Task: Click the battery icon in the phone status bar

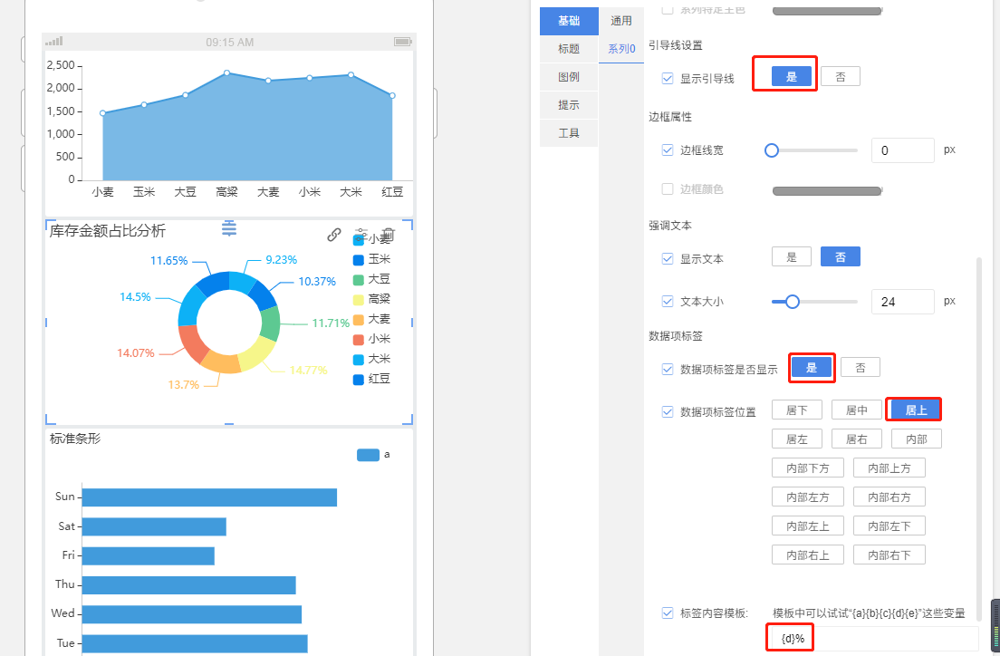Action: point(402,42)
